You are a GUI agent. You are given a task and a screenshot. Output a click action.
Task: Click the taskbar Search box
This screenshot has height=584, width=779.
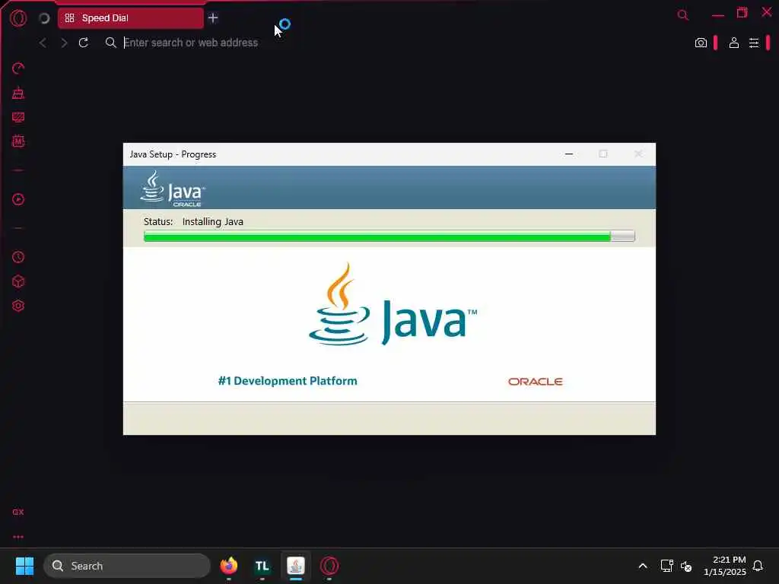pos(127,566)
